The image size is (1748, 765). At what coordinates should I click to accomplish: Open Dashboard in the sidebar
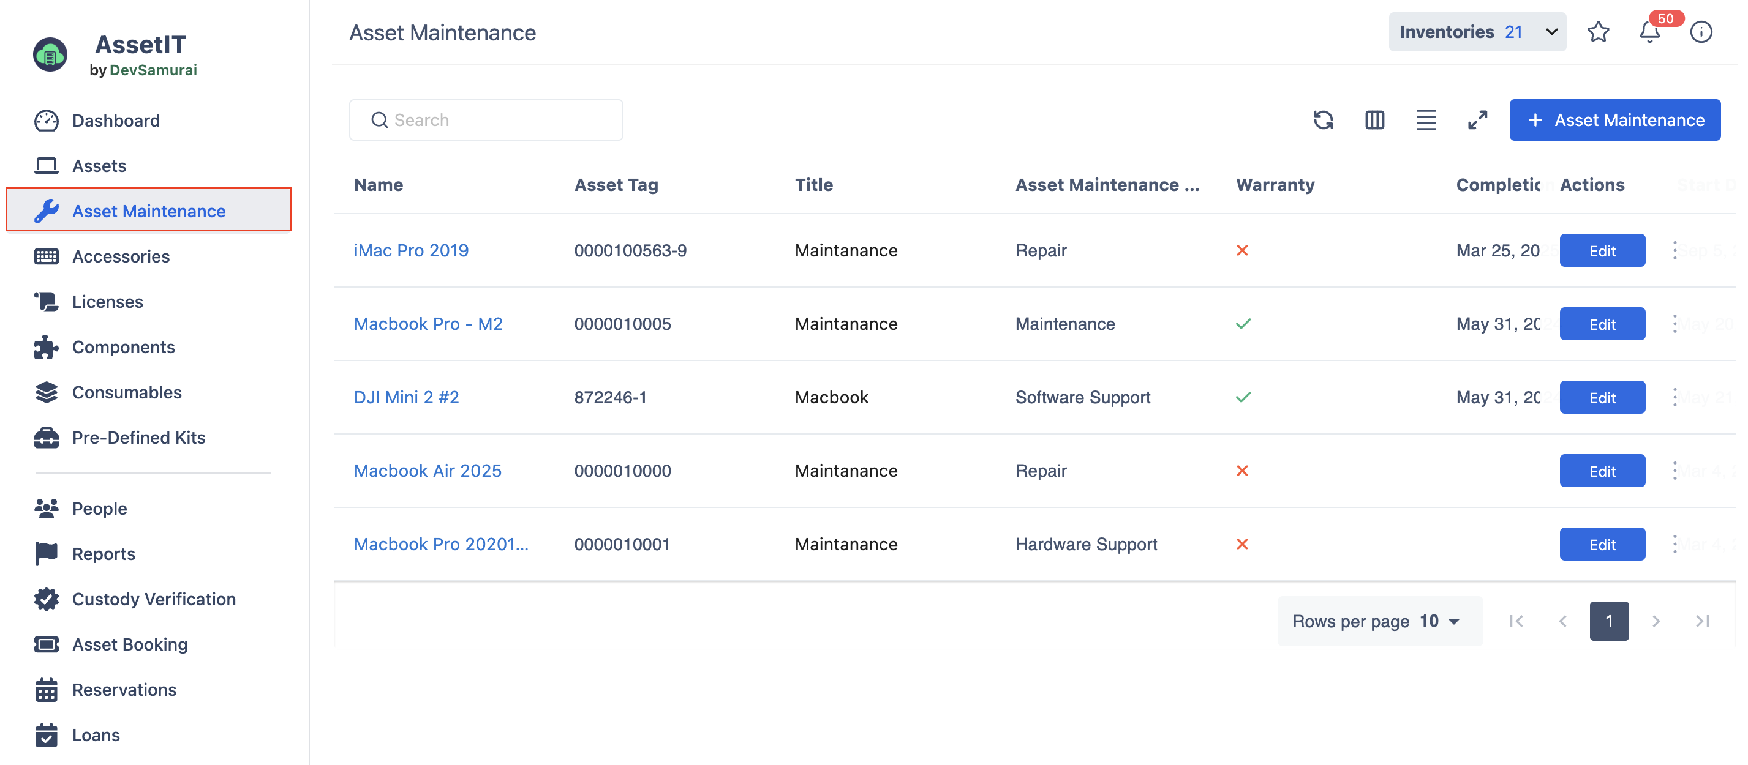click(x=116, y=120)
